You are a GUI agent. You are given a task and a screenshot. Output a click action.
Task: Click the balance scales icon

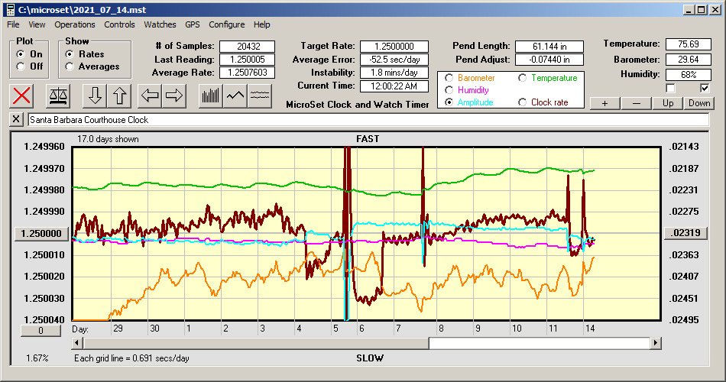point(58,95)
